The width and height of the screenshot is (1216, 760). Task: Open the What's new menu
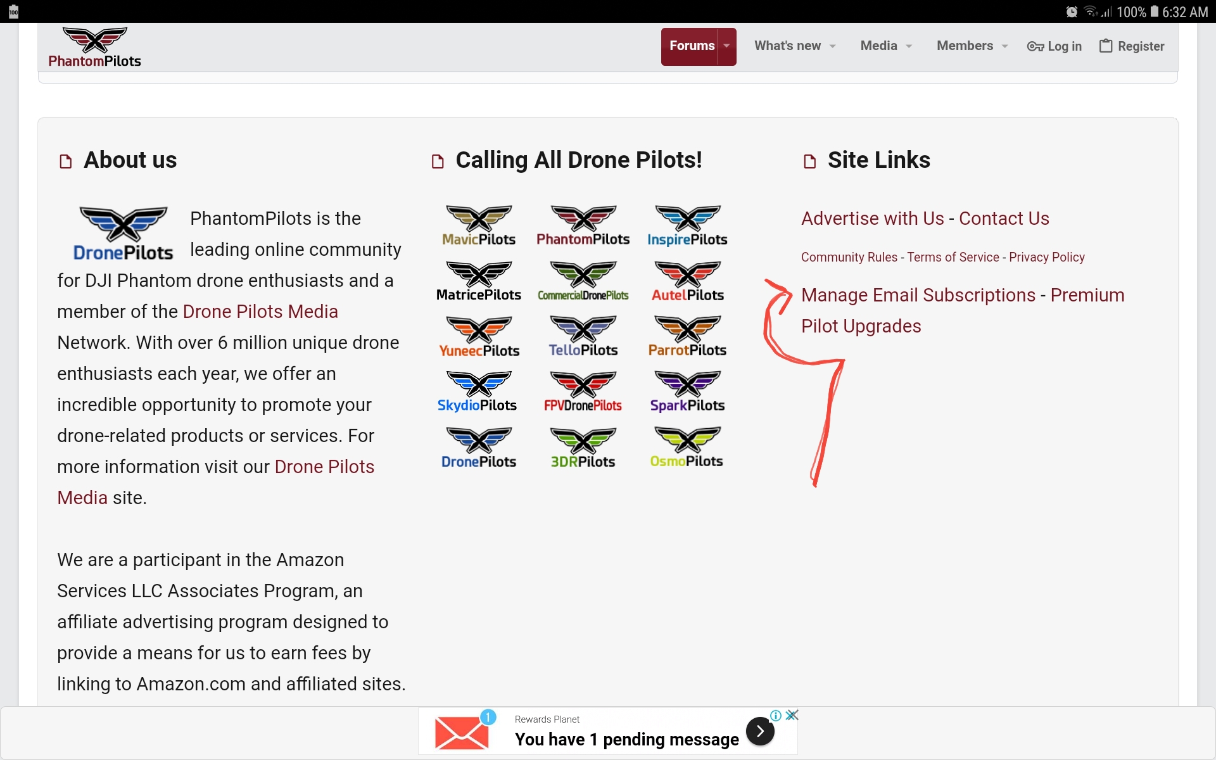[x=787, y=46]
